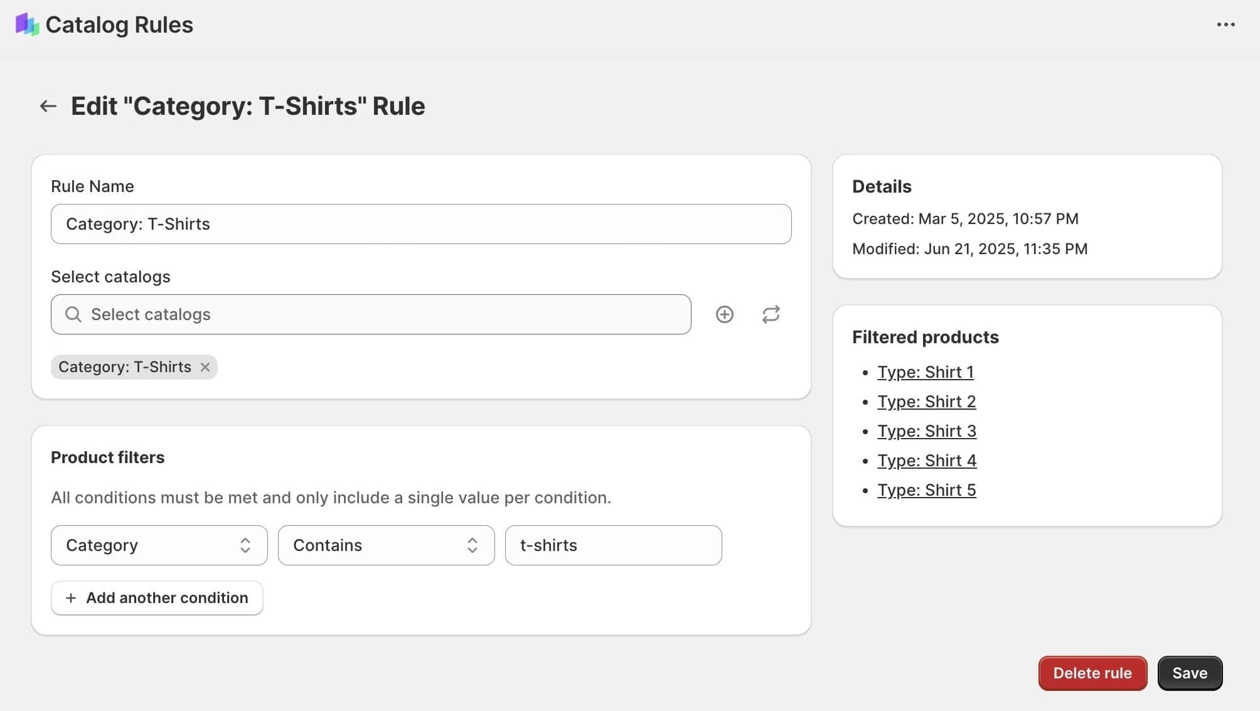This screenshot has height=711, width=1260.
Task: Open the three-dot more options menu
Action: click(1225, 24)
